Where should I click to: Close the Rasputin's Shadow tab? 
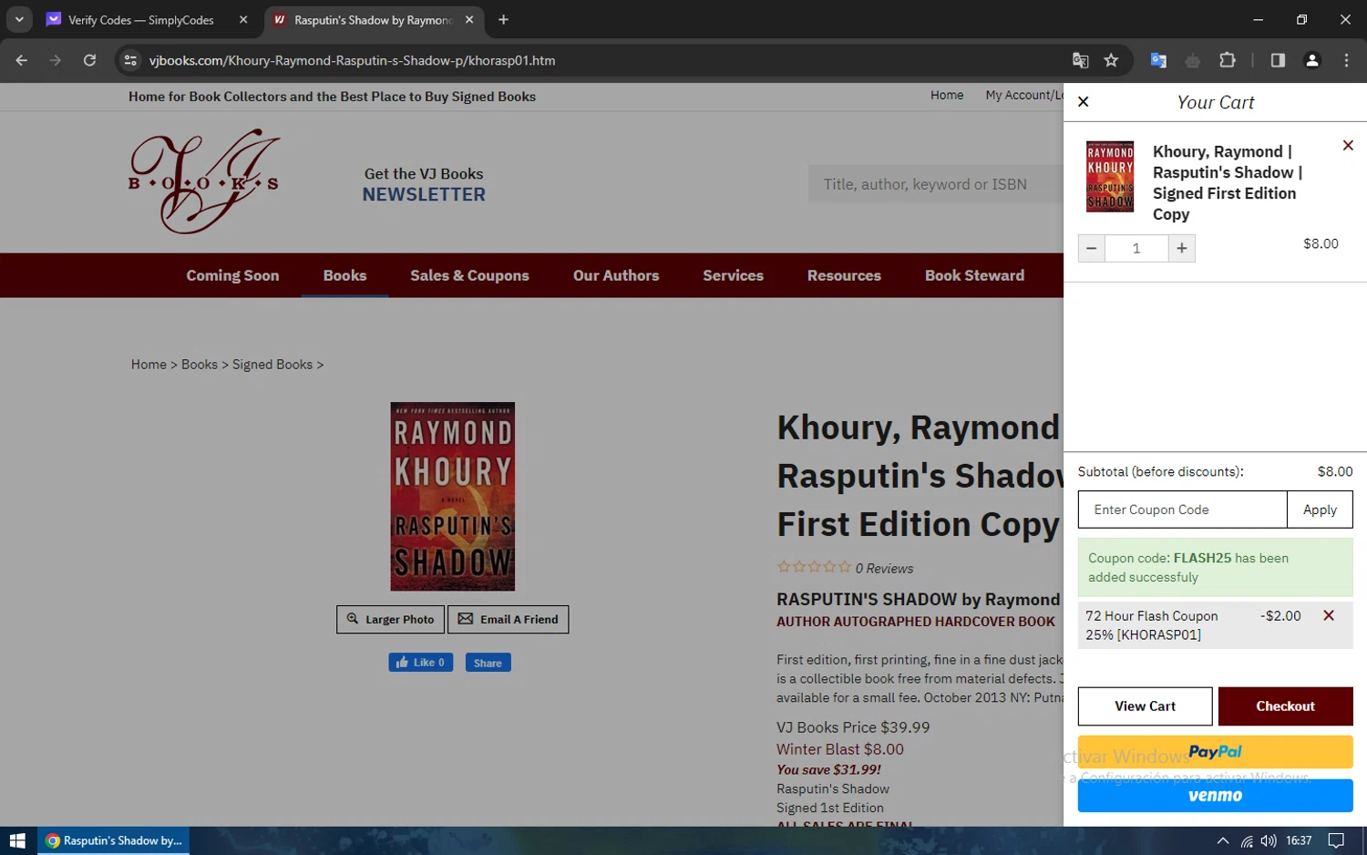coord(469,20)
